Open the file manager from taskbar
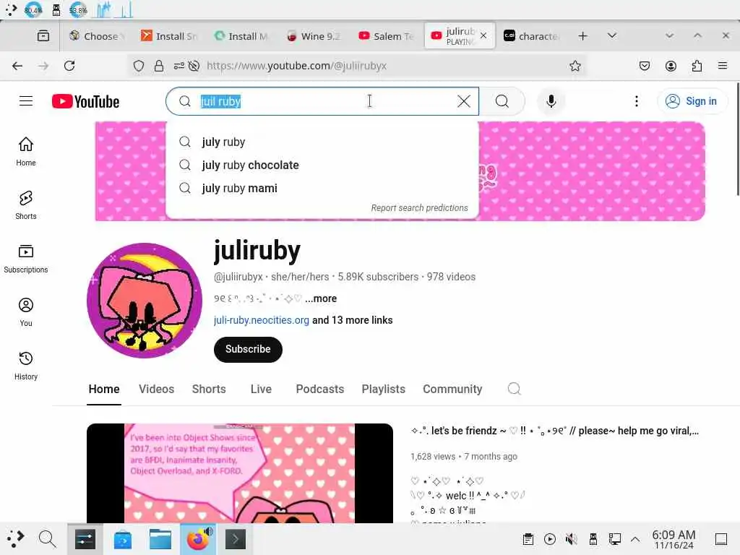The image size is (740, 555). [x=160, y=539]
